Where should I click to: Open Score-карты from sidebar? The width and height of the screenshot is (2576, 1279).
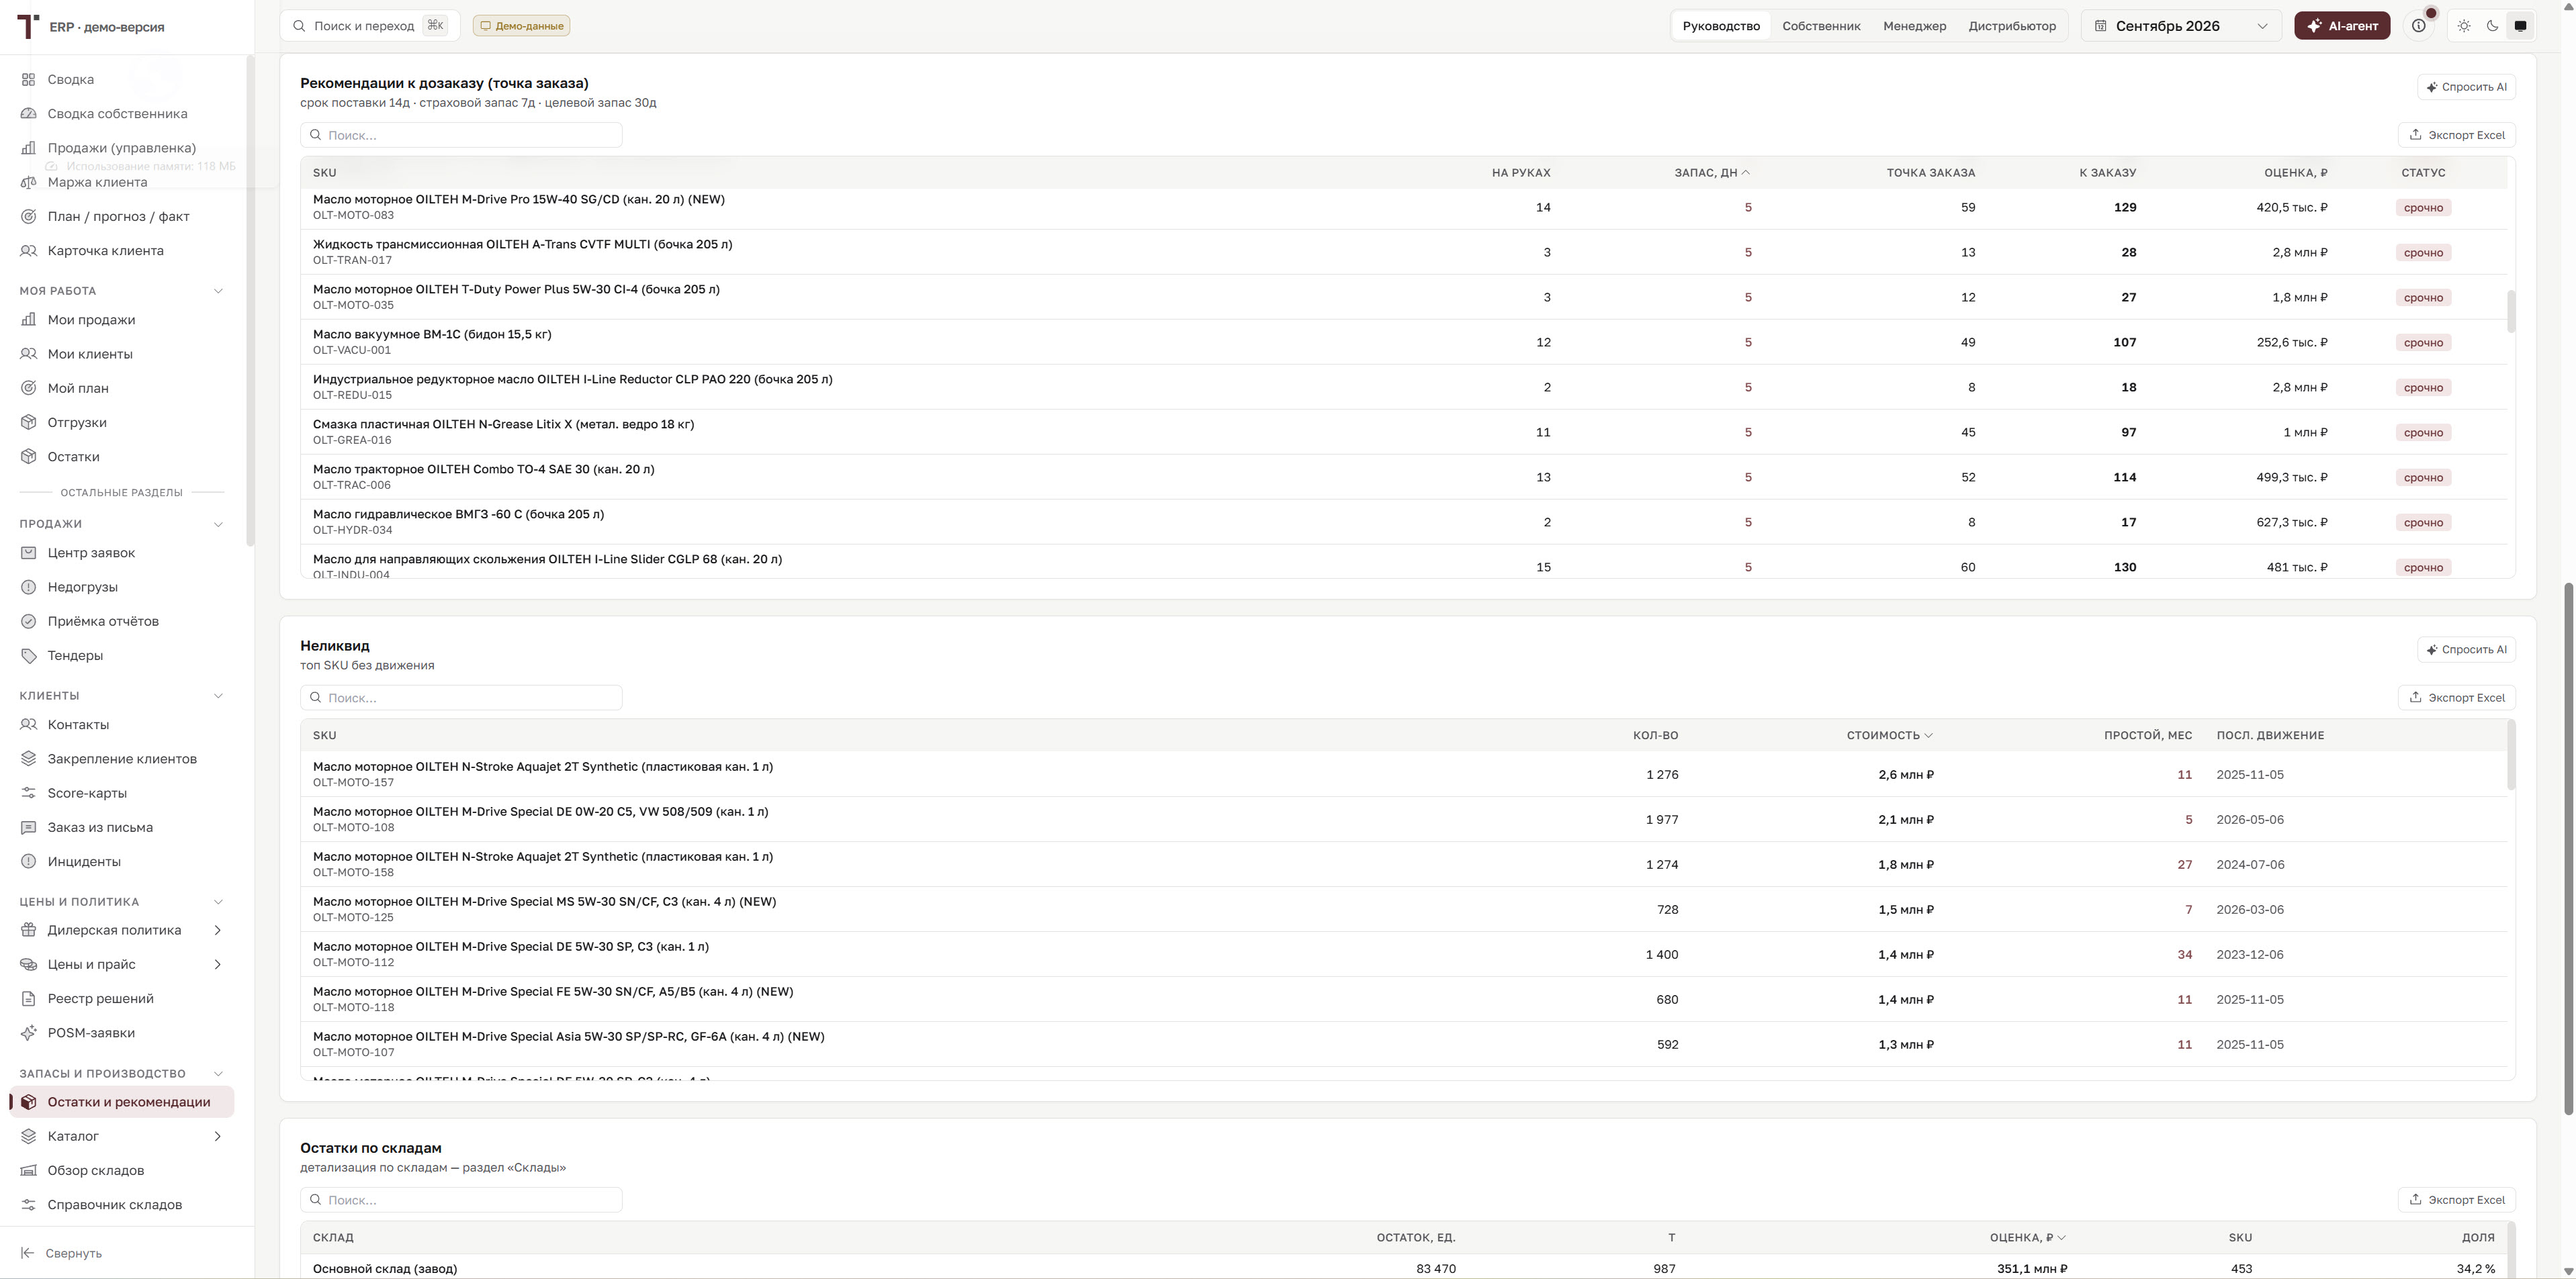pos(87,794)
